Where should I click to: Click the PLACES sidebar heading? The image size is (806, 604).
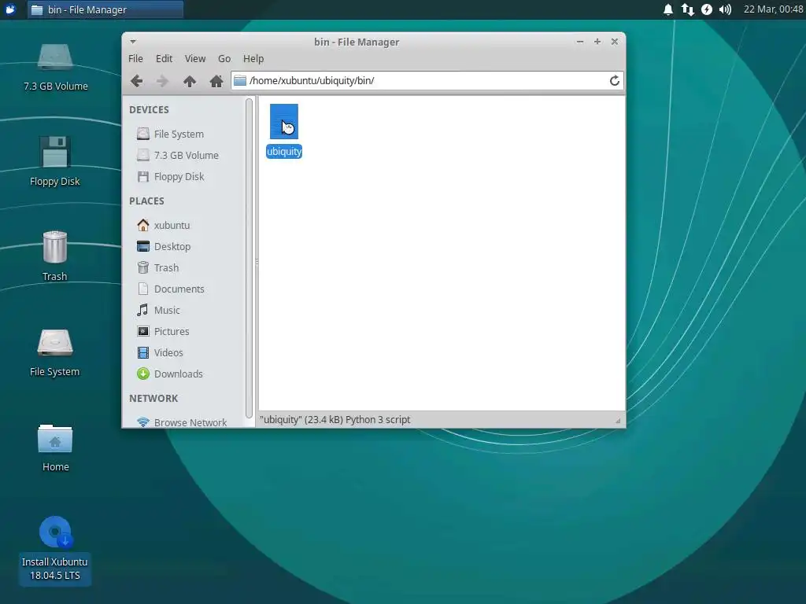tap(146, 201)
